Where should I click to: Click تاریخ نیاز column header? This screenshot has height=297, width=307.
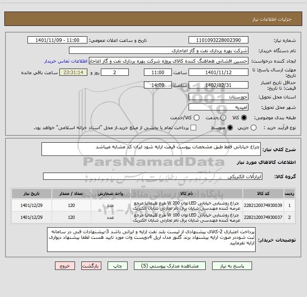click(x=31, y=193)
